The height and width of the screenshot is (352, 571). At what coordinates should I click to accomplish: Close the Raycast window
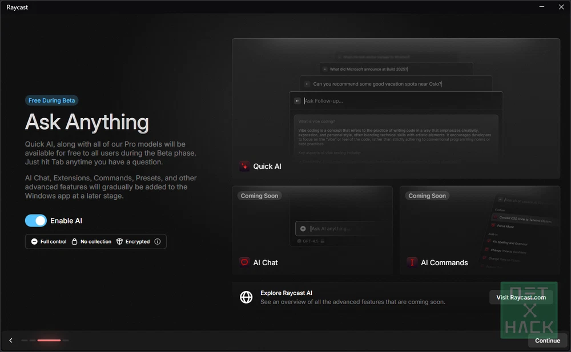pos(561,7)
